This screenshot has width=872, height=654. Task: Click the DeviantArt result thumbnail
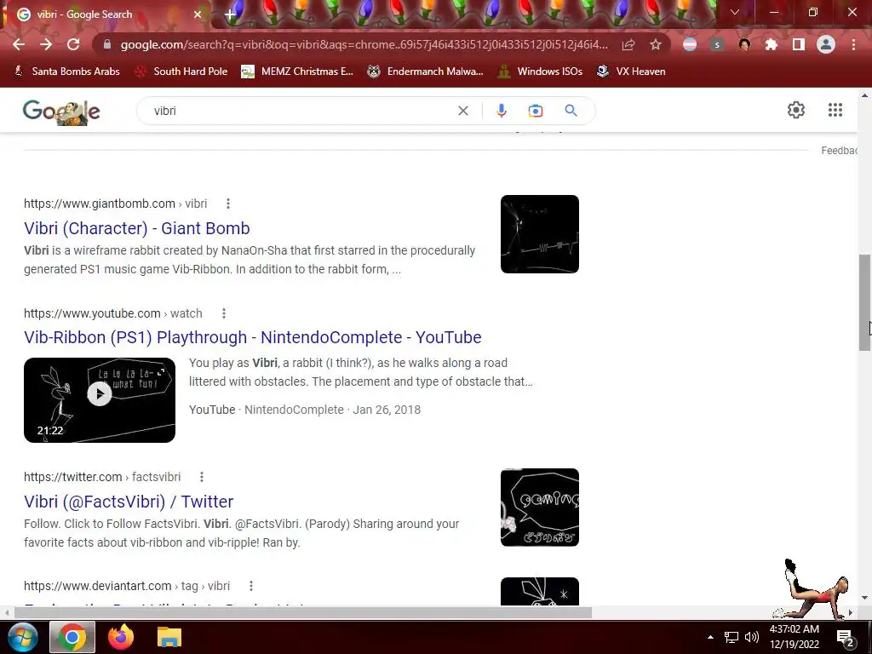539,591
